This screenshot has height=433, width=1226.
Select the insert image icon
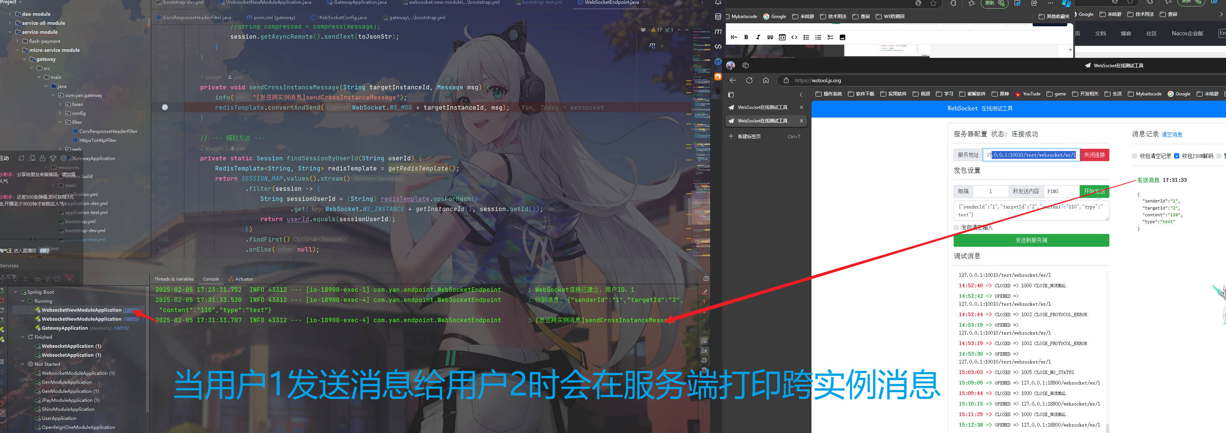click(x=842, y=37)
